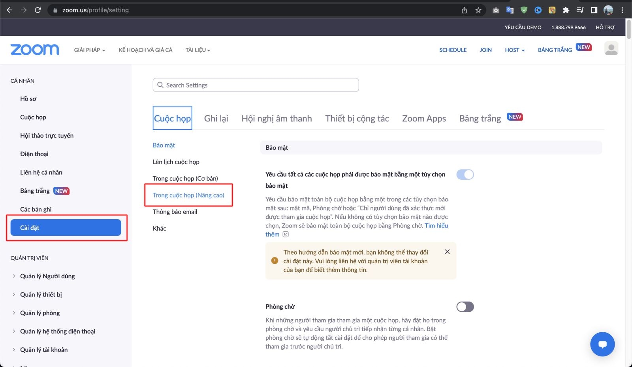Image resolution: width=632 pixels, height=367 pixels.
Task: Jump to Bảo mật section link
Action: point(164,145)
